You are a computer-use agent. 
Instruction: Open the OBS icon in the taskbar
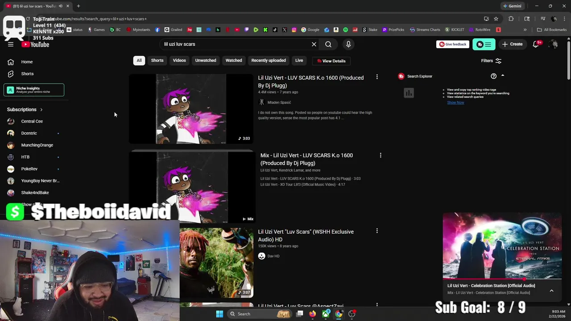click(352, 314)
